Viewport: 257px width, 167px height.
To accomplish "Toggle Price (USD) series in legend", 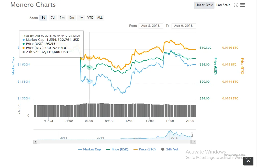I will click(117, 149).
